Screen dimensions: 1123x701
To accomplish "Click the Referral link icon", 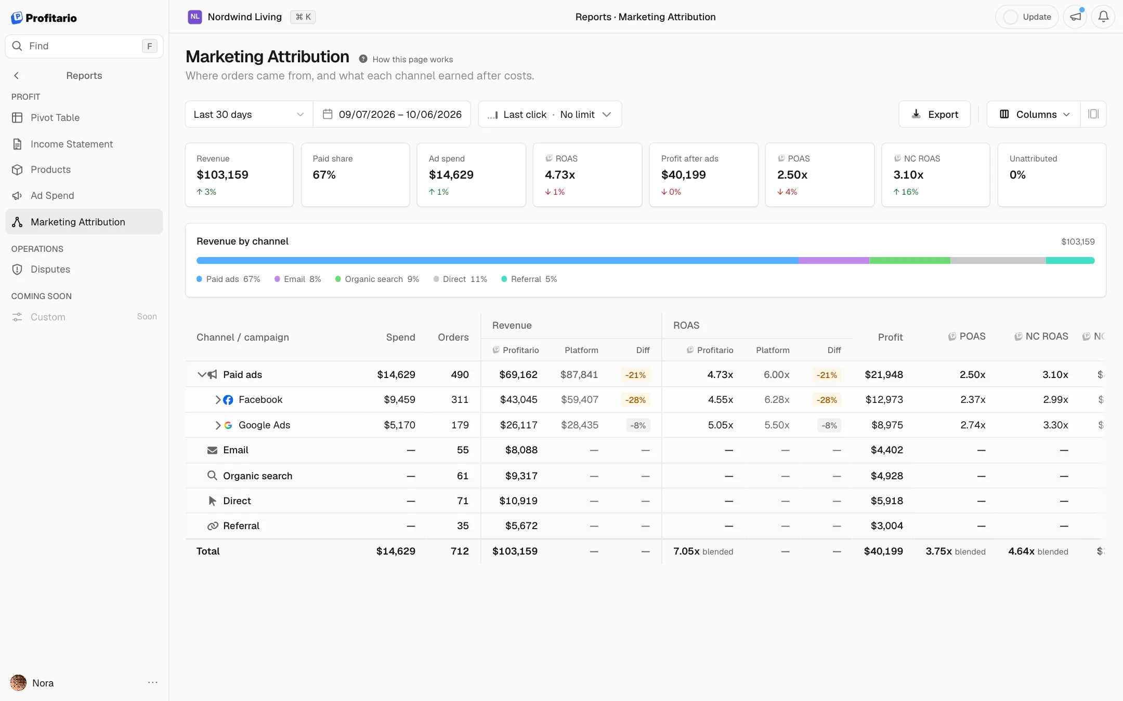I will point(212,526).
